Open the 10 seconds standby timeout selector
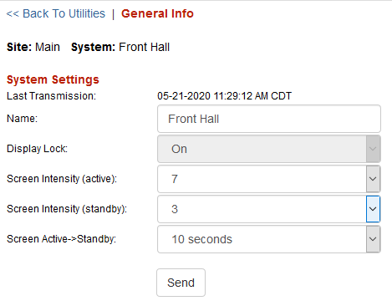 tap(269, 239)
